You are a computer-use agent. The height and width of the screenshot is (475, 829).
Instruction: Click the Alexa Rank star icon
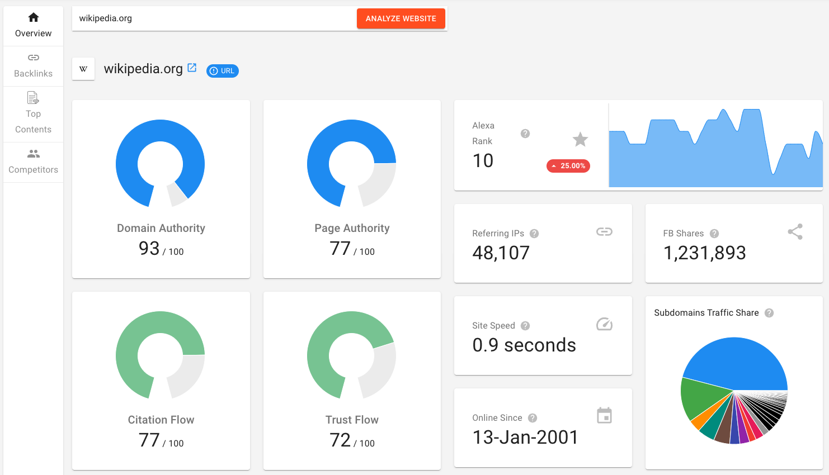(x=580, y=139)
